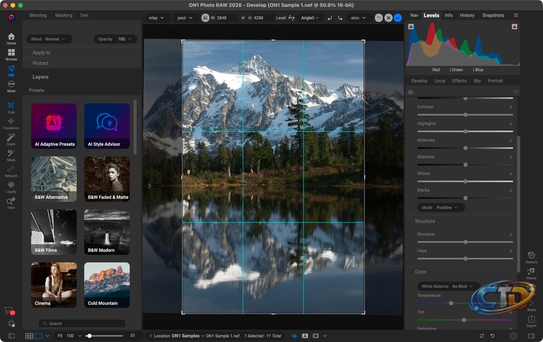Toggle the soft proofing A icon
This screenshot has height=342, width=543.
(x=305, y=336)
